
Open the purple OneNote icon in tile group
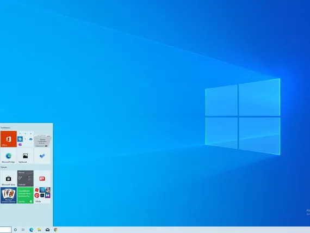coord(20,145)
